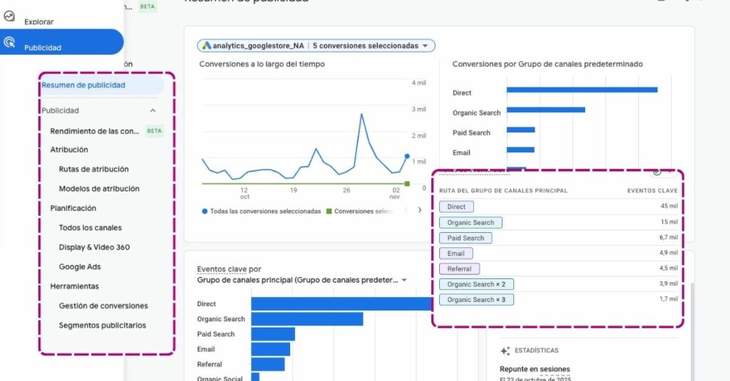Open Gestión de conversiones tool
The width and height of the screenshot is (730, 381).
point(103,306)
